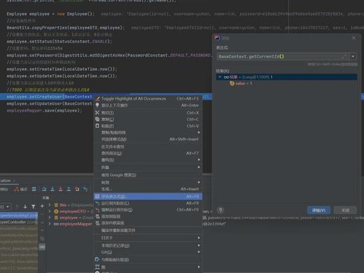
Task: Choose Generate with Alt+Insert shortcut
Action: pos(148,189)
